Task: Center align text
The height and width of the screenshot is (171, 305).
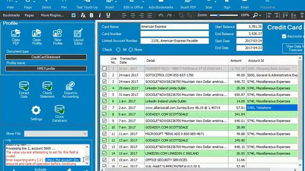Action: pyautogui.click(x=133, y=15)
